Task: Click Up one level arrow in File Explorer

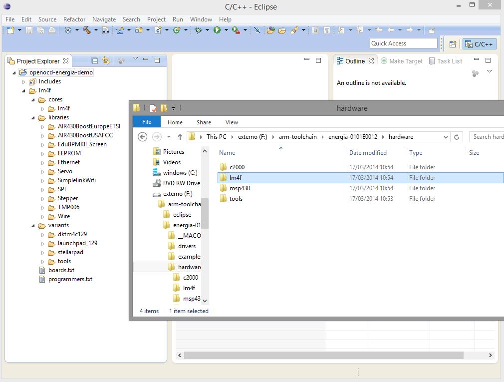Action: (x=180, y=137)
